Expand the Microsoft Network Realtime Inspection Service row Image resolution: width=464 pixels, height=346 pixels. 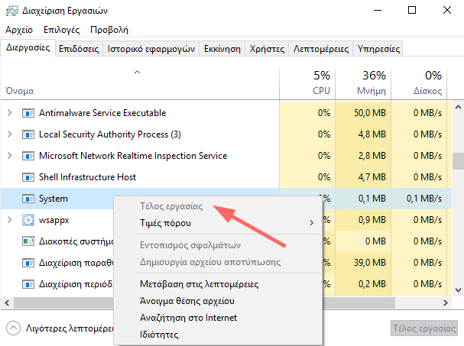9,156
